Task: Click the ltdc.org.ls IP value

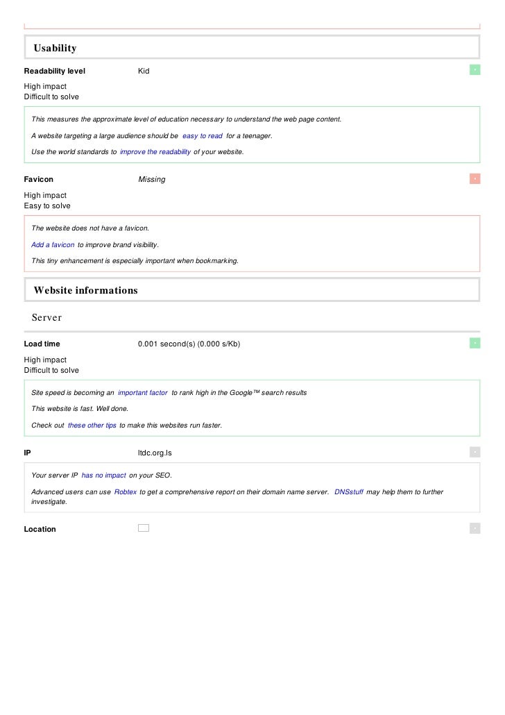Action: click(x=155, y=453)
